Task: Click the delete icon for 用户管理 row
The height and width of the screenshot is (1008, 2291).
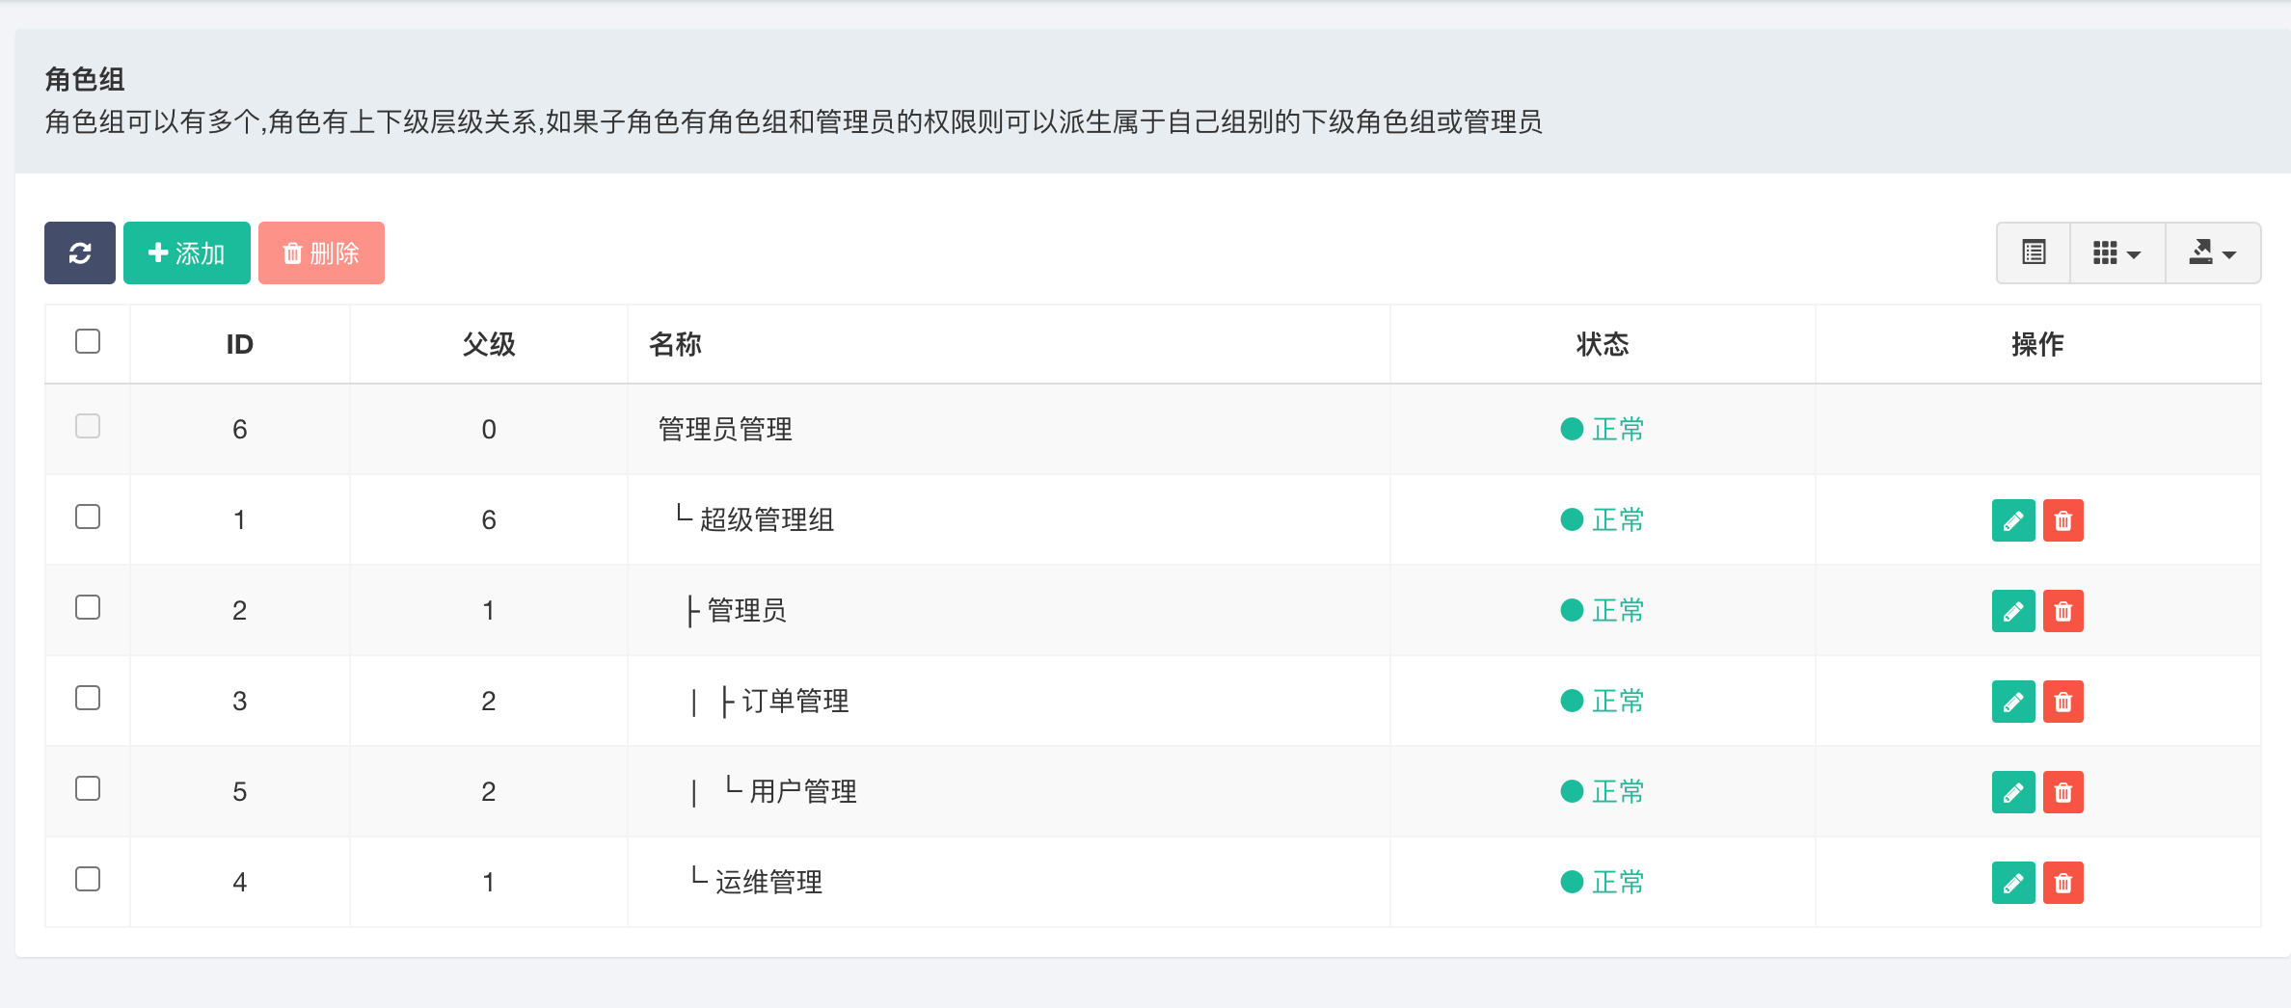Action: pyautogui.click(x=2063, y=791)
